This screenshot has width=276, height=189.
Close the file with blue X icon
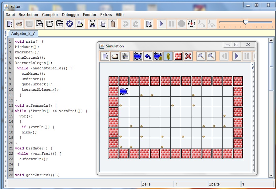69,24
